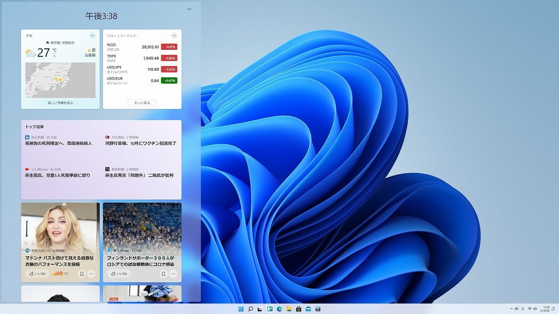The width and height of the screenshot is (559, 314).
Task: Open article 麻生氏発言「問題外」二階氏が批判
Action: tap(139, 175)
